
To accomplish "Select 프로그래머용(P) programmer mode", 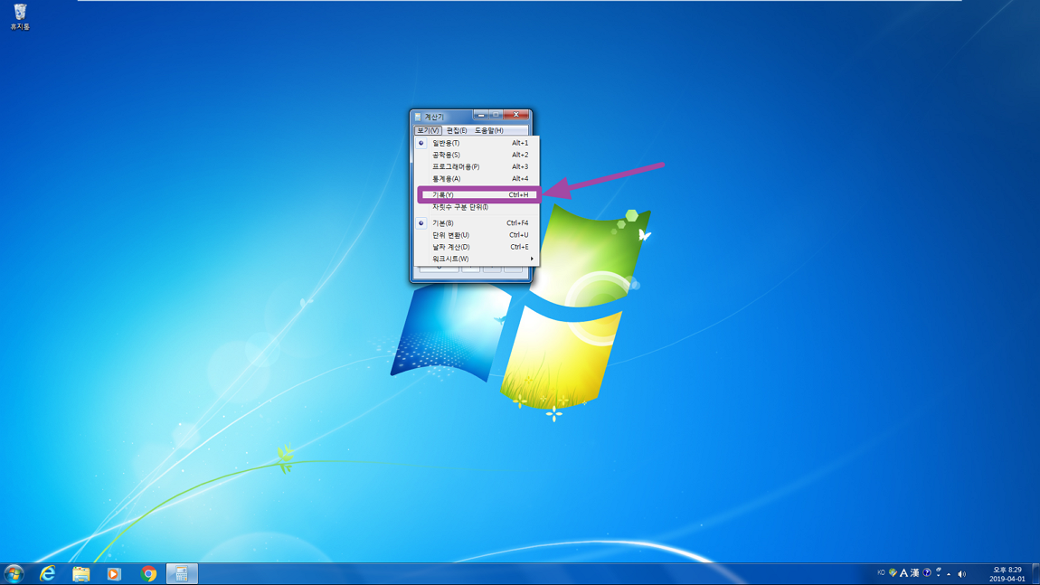I will 477,166.
